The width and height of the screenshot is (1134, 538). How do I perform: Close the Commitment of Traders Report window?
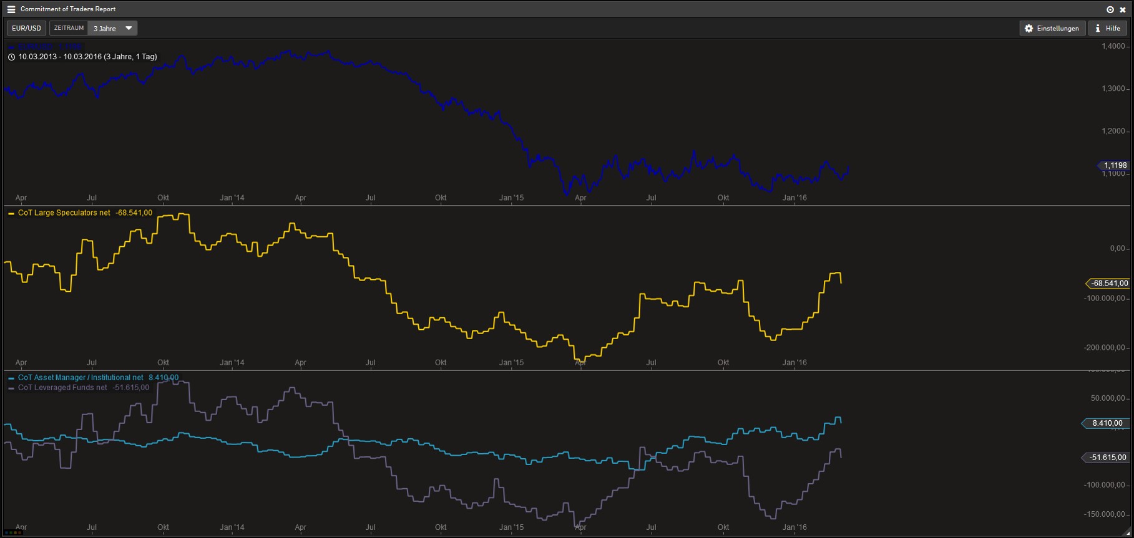tap(1123, 9)
